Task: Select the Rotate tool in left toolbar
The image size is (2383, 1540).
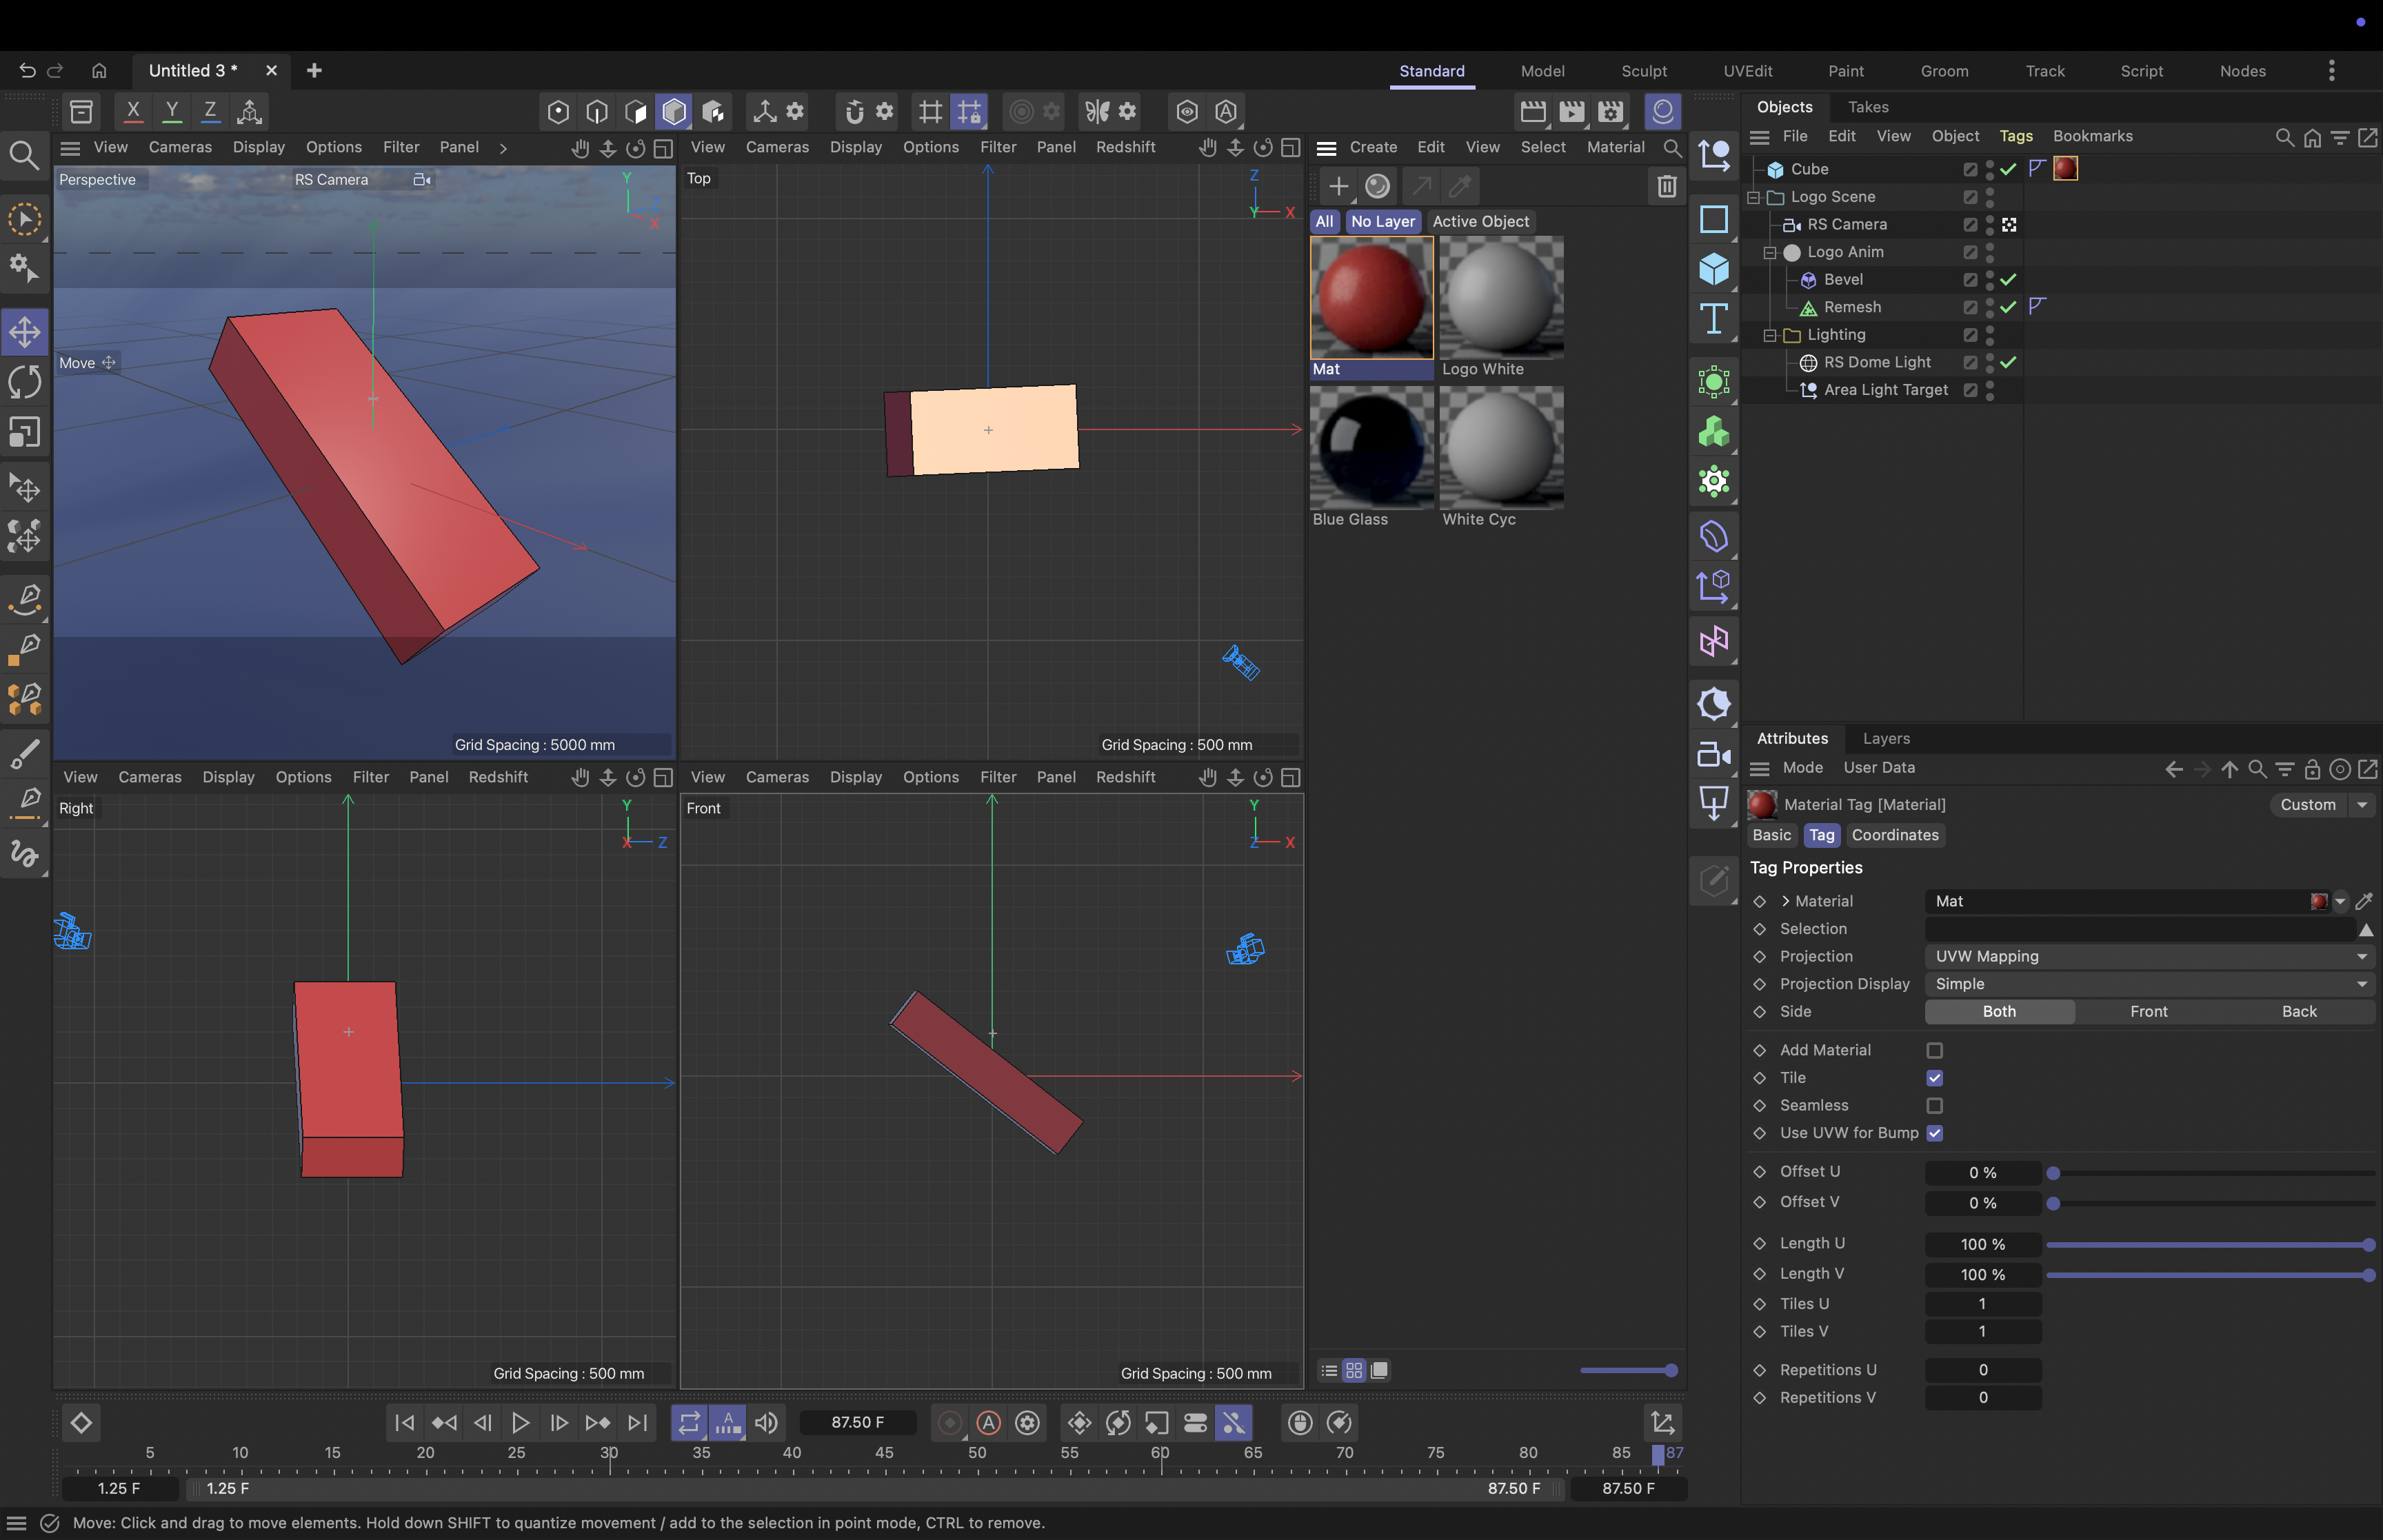Action: [25, 382]
